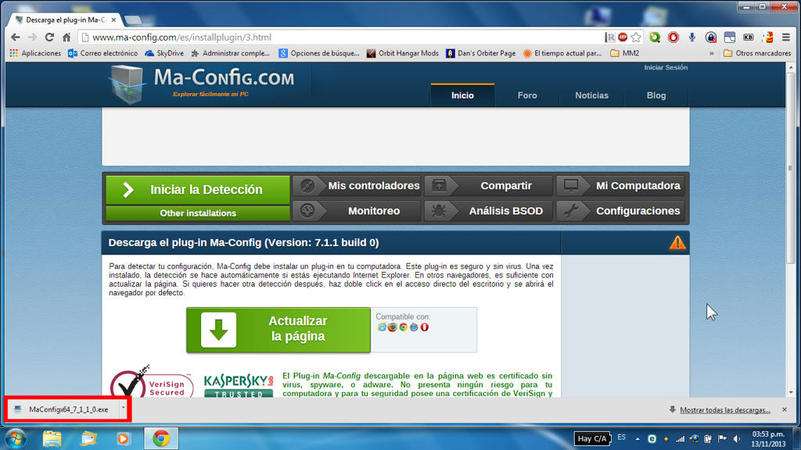Viewport: 801px width, 450px height.
Task: Open Configuraciones section
Action: point(620,211)
